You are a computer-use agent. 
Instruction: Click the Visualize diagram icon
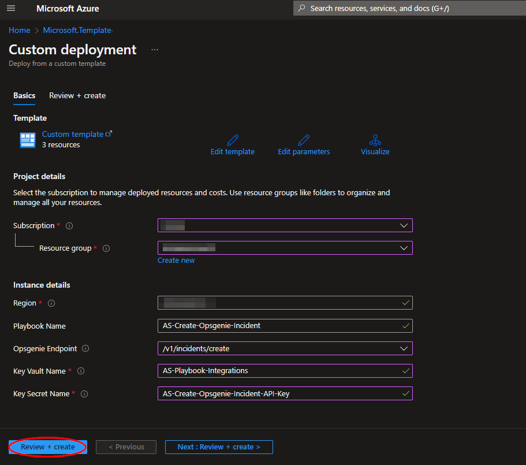point(375,140)
